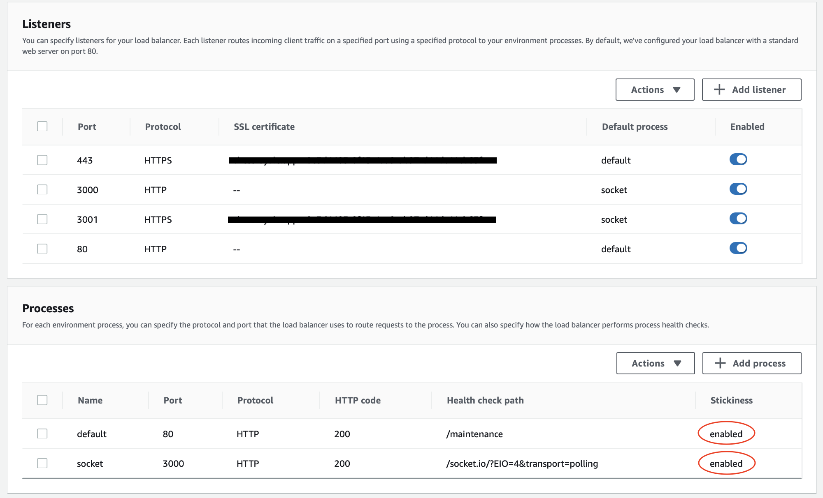Screen dimensions: 823x498
Task: Select the checkbox for the default process
Action: [42, 433]
